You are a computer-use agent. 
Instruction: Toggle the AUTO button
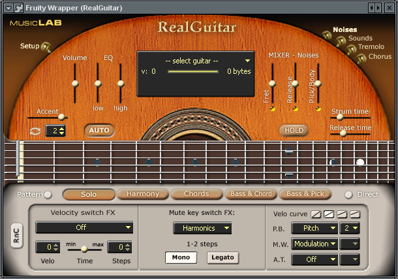pyautogui.click(x=99, y=131)
